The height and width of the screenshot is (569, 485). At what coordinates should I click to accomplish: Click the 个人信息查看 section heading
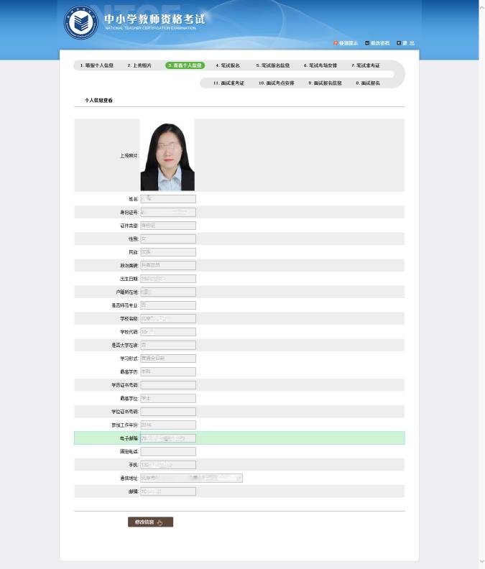pos(98,101)
